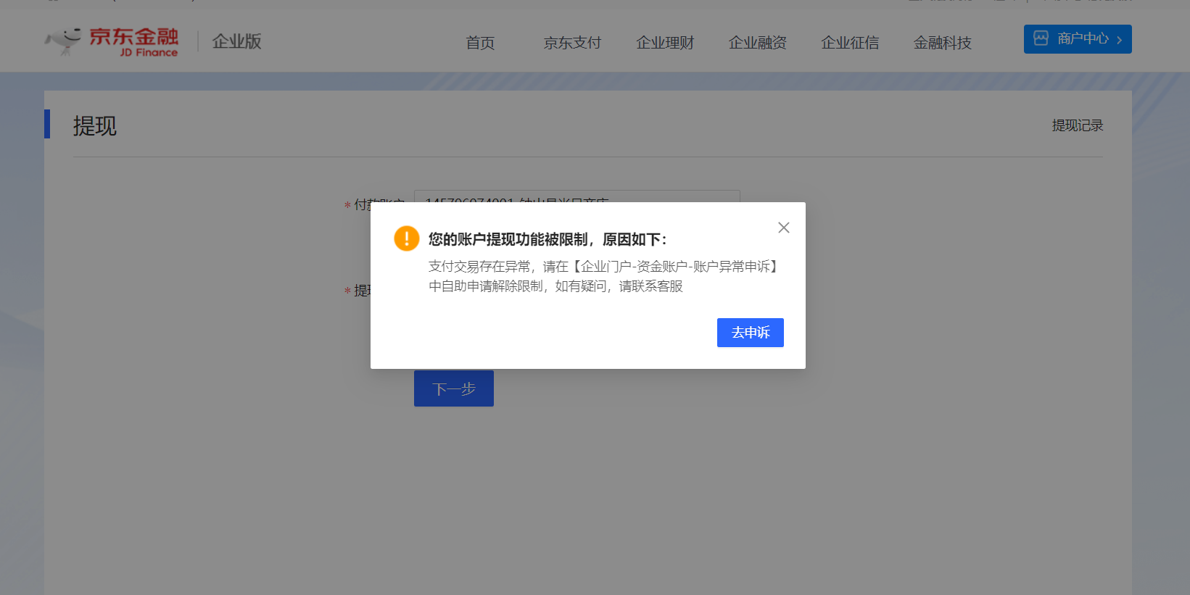Open the 企业理财 navigation menu
Viewport: 1190px width, 595px height.
[x=665, y=43]
